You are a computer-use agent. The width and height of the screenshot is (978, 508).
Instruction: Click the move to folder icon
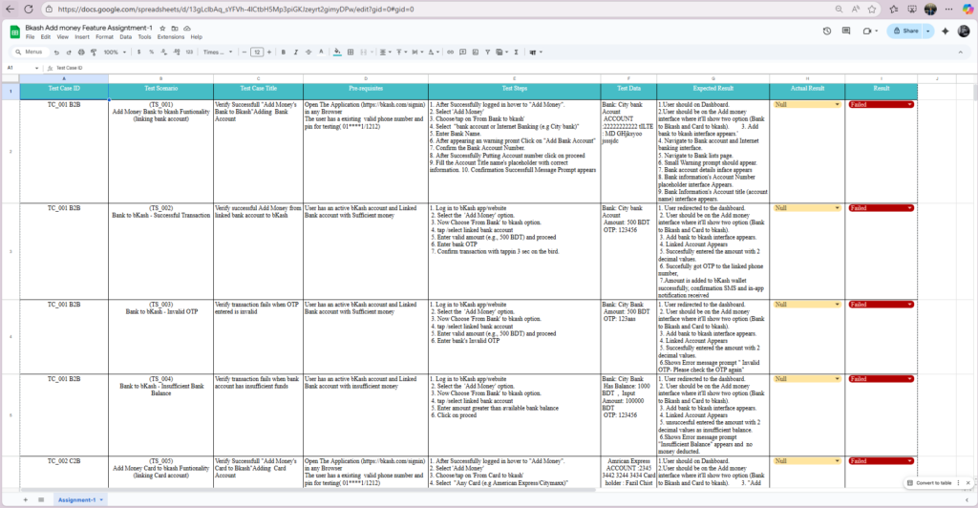click(x=175, y=28)
